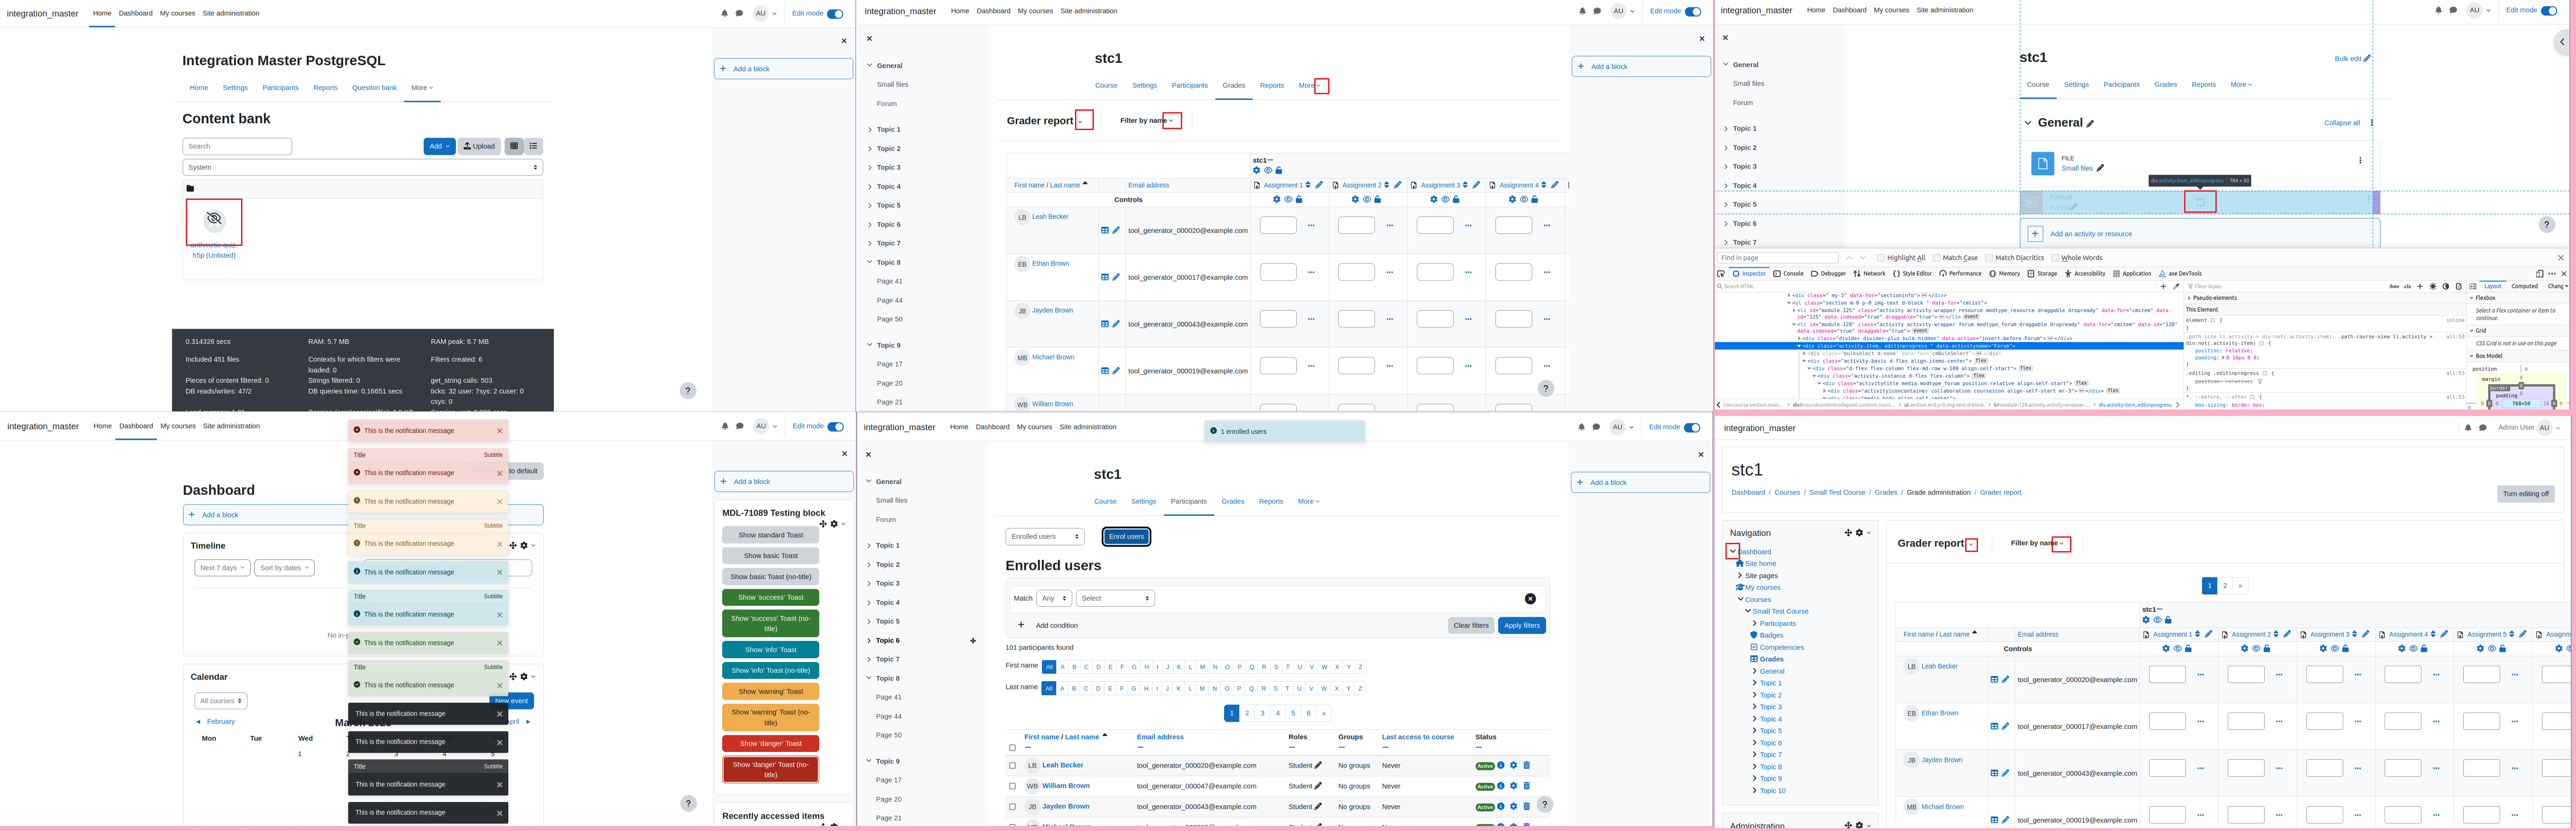The height and width of the screenshot is (831, 2576).
Task: Click Content bank Search field
Action: 237,146
